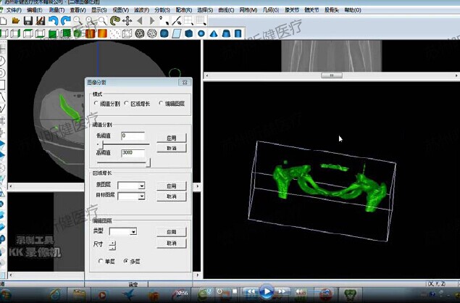Cancel in the 区域增长 section

172,196
